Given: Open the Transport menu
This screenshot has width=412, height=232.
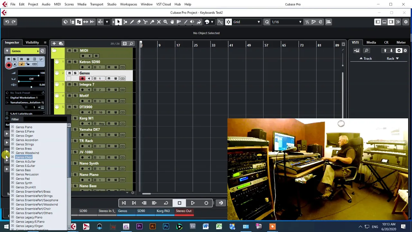Looking at the screenshot, I should [x=97, y=4].
